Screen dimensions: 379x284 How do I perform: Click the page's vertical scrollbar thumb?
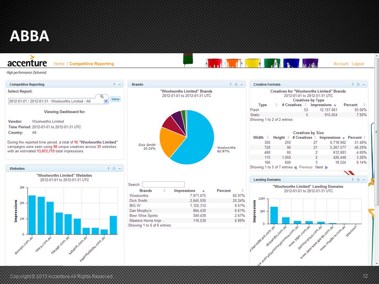(x=377, y=133)
